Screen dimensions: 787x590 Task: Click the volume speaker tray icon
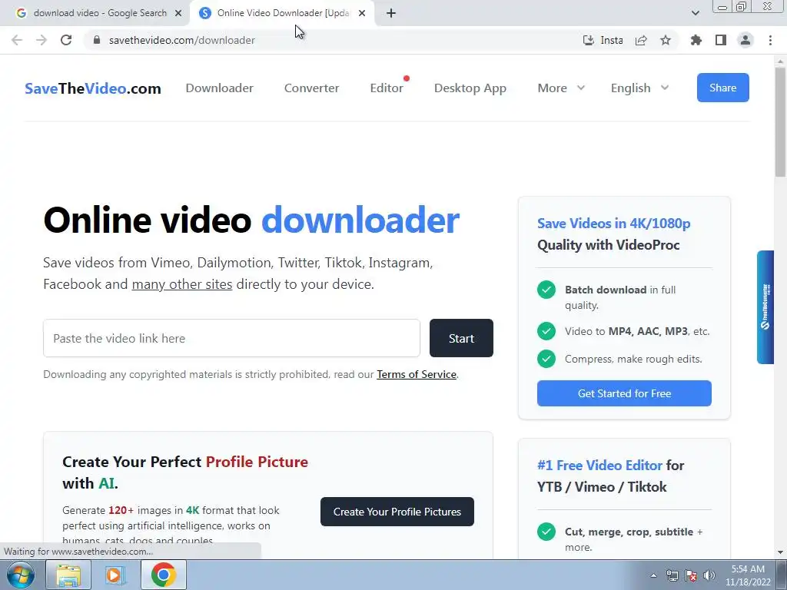point(709,575)
